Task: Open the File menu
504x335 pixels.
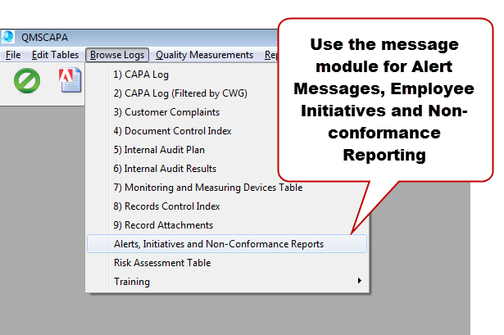Action: pyautogui.click(x=12, y=55)
